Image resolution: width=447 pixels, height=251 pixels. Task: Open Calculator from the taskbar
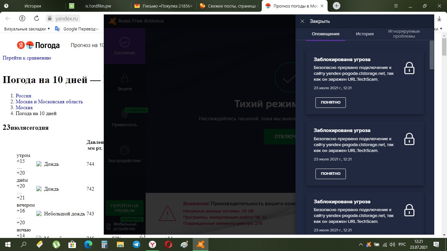click(104, 244)
